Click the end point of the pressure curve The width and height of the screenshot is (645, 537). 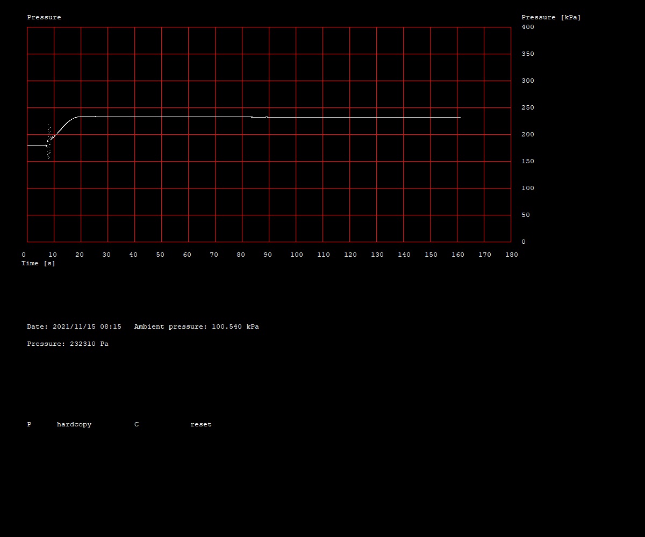(460, 117)
